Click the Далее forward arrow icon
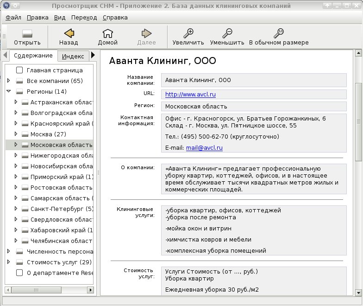This screenshot has height=306, width=363. point(146,33)
